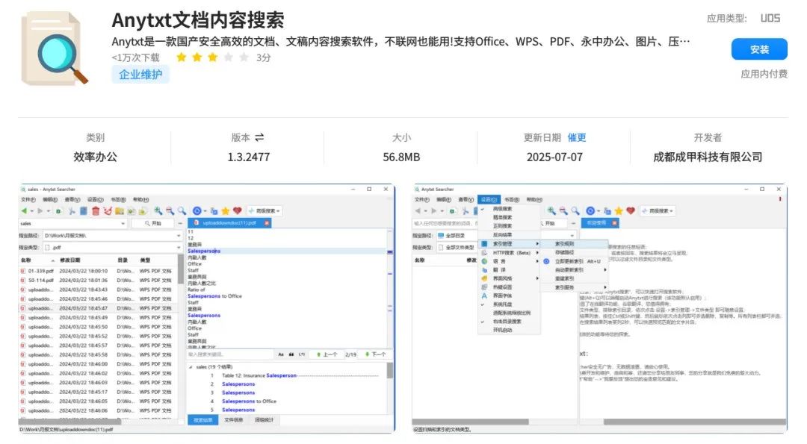
Task: Click green back arrow in sales window
Action: point(24,210)
